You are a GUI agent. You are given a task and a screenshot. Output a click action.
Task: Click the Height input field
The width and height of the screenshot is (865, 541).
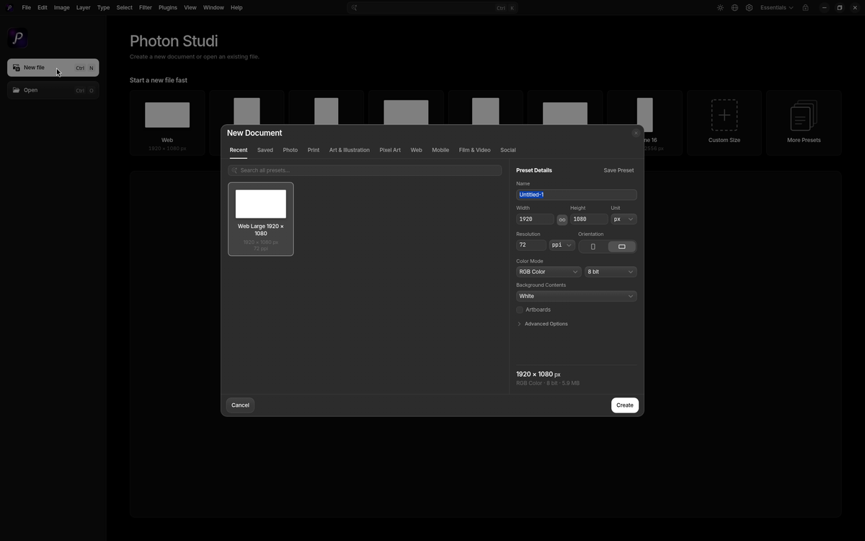point(589,219)
